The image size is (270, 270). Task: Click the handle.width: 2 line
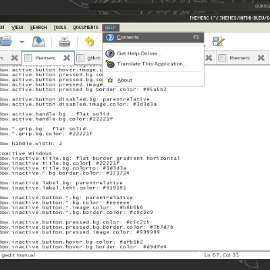pos(31,144)
